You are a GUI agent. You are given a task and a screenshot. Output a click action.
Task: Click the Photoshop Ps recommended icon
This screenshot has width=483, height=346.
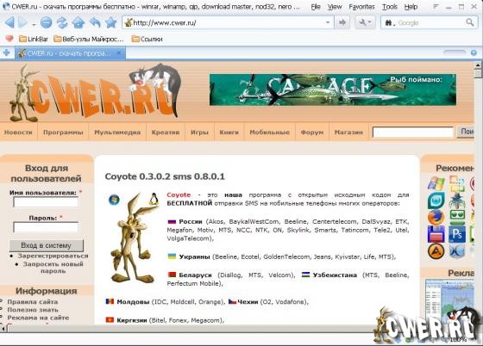[x=457, y=234]
